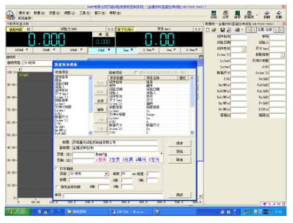Image resolution: width=293 pixels, height=223 pixels.
Task: Create a new record in the data panel
Action: point(208,30)
